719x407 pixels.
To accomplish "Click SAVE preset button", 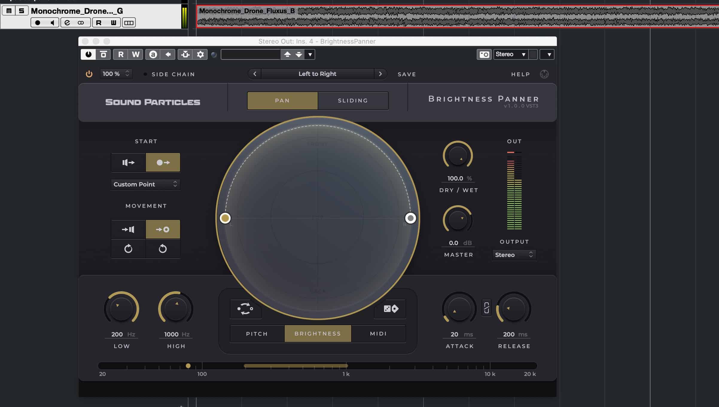I will 407,74.
